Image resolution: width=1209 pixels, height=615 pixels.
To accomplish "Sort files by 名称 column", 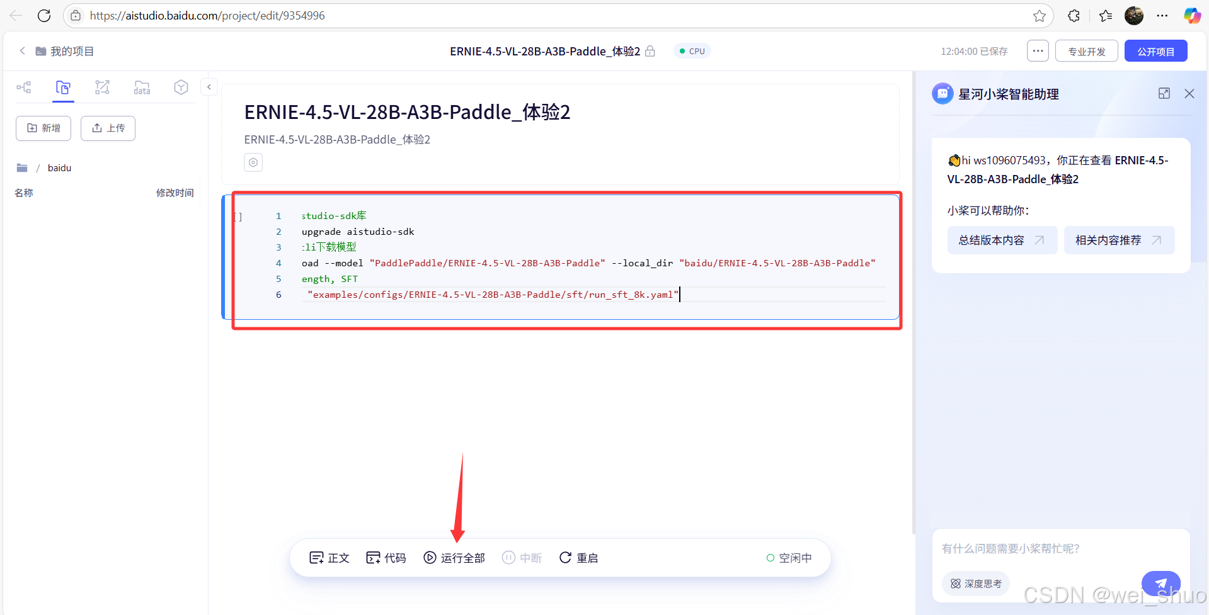I will point(24,193).
